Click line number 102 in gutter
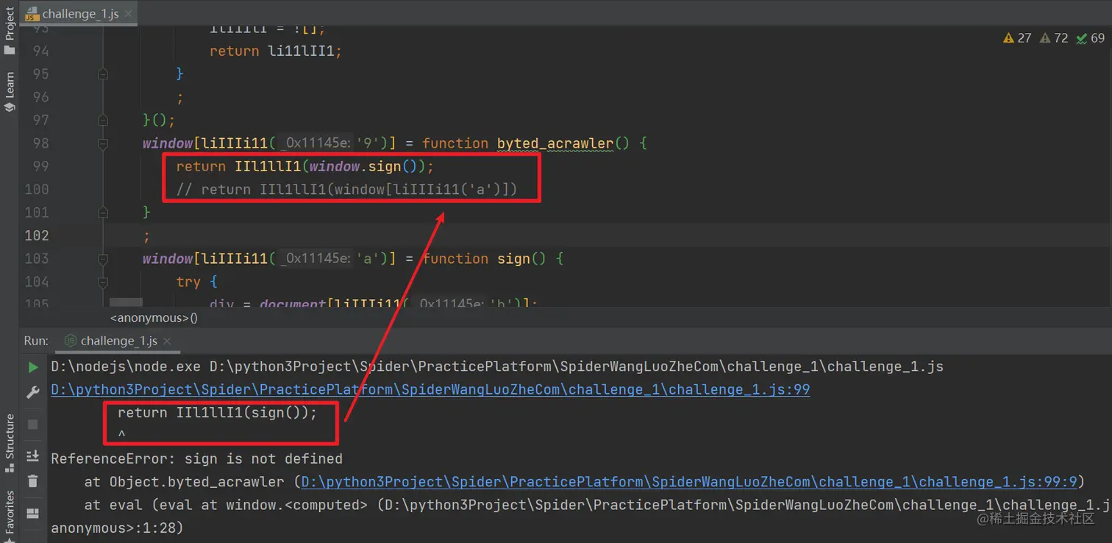Viewport: 1112px width, 543px height. click(x=37, y=235)
